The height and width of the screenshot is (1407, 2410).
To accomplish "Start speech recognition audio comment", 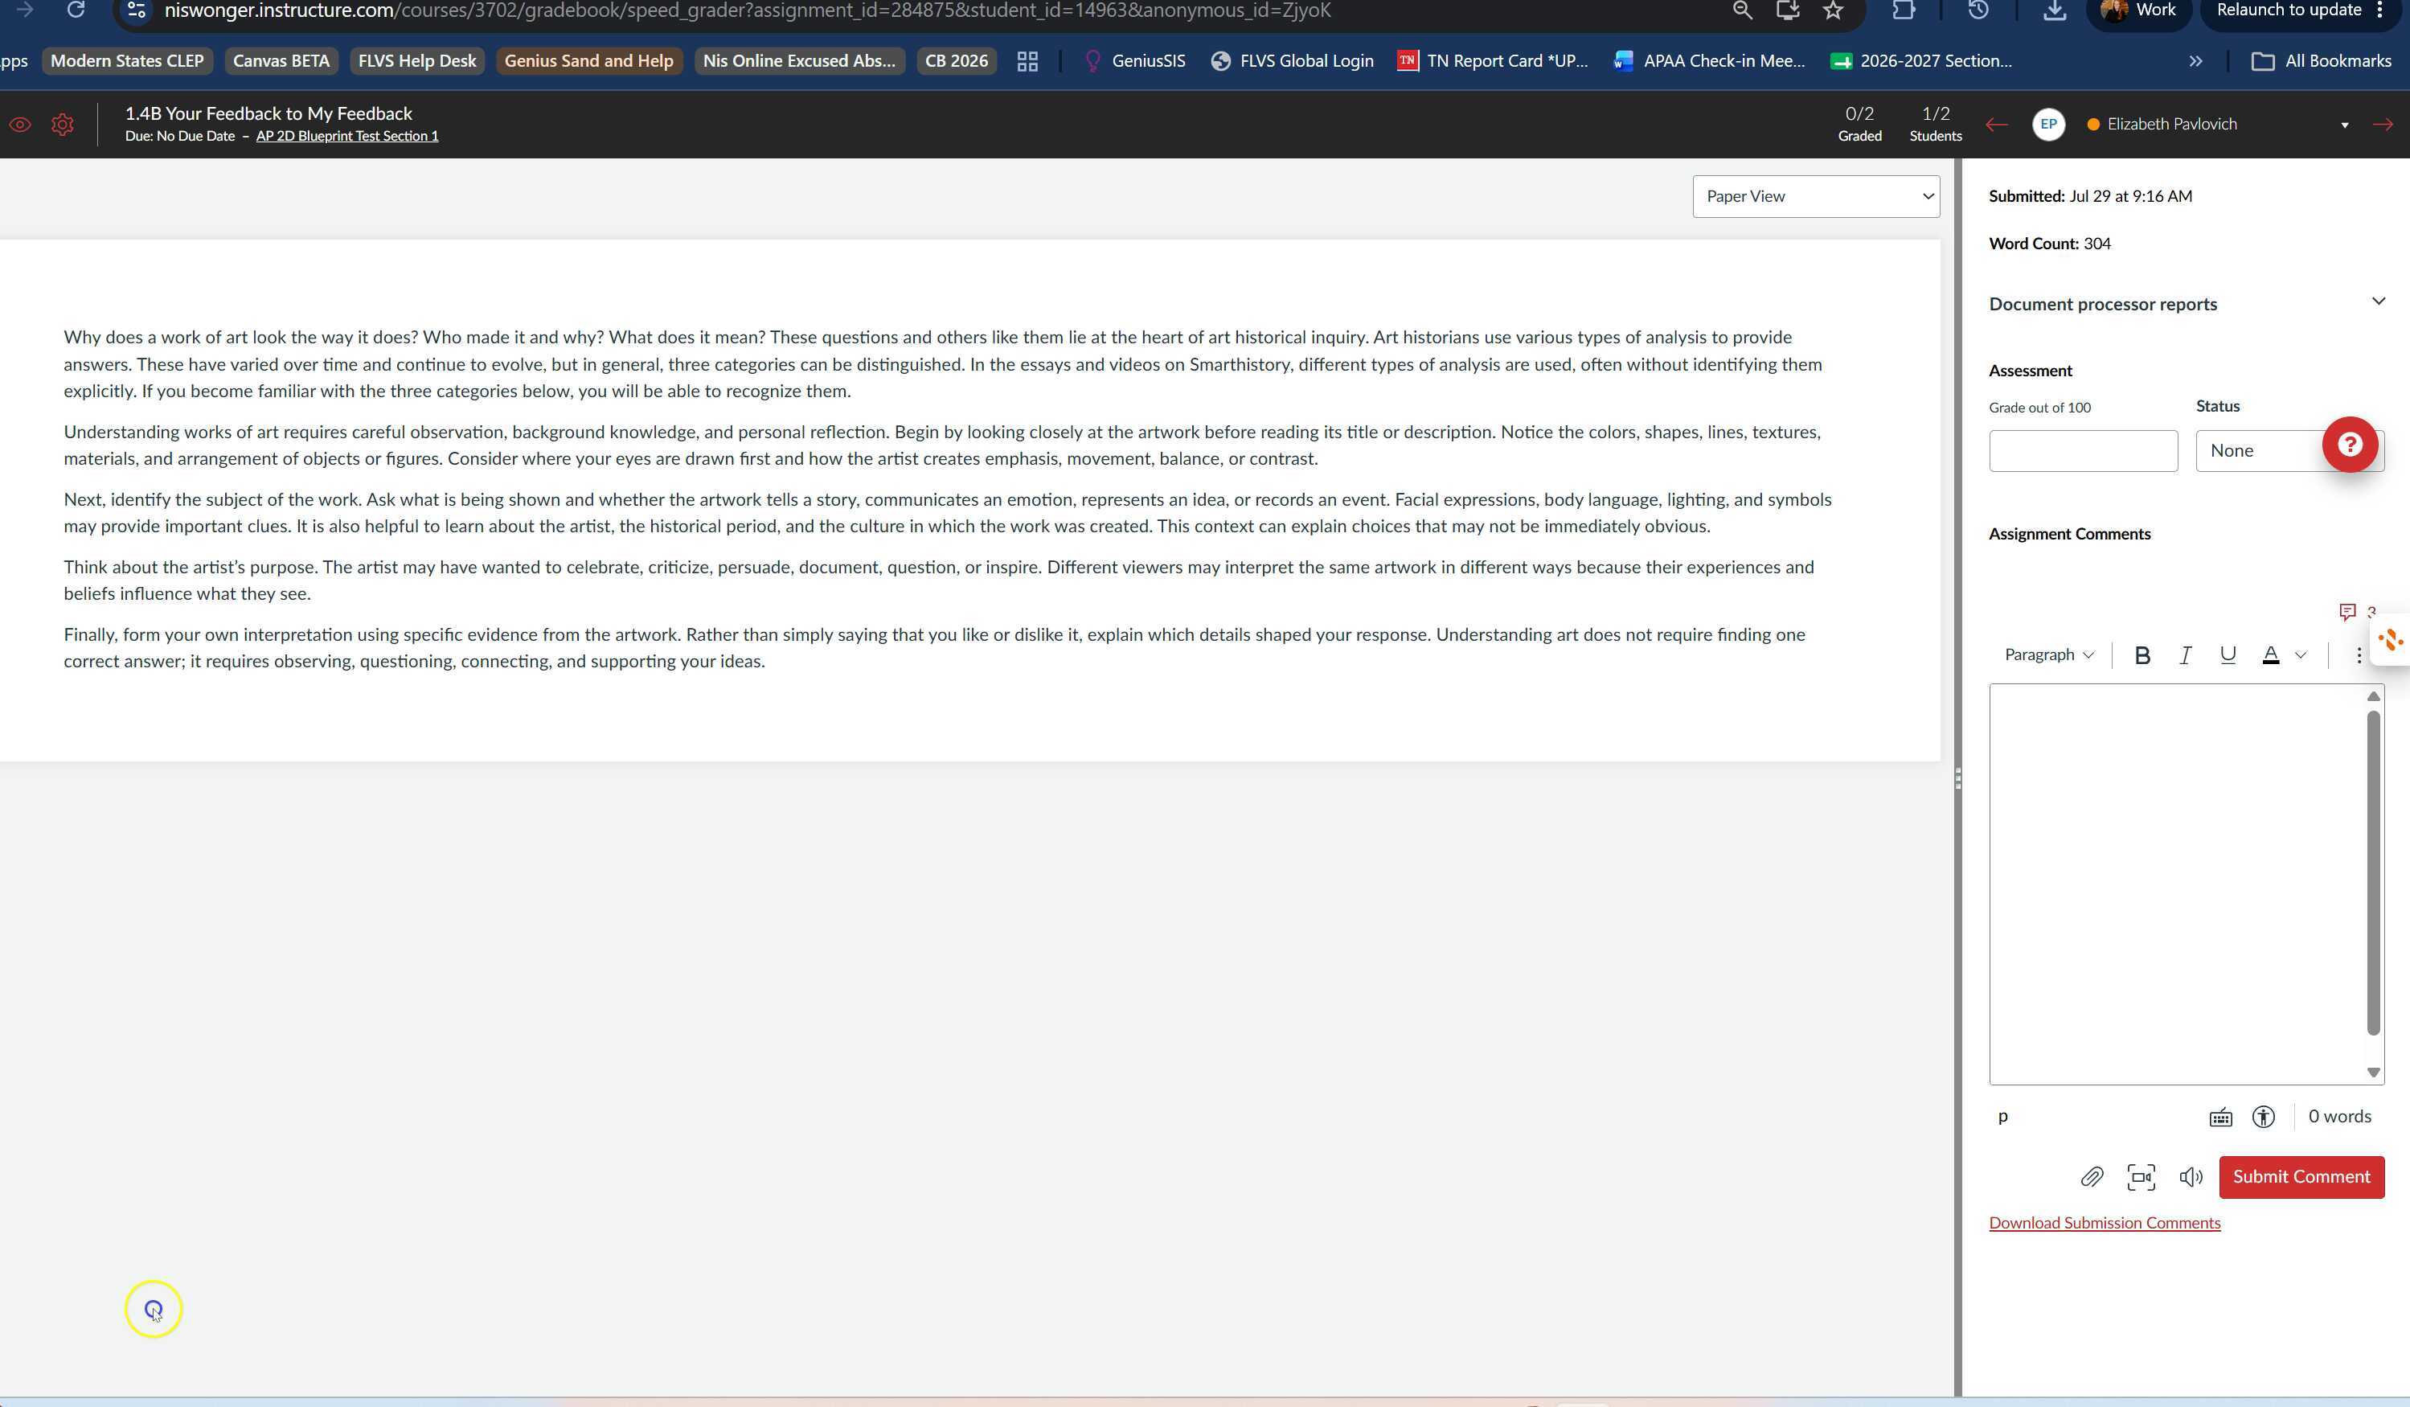I will click(2190, 1177).
